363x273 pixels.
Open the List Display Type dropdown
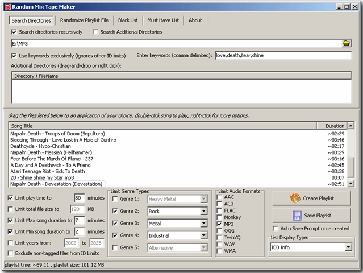(348, 247)
